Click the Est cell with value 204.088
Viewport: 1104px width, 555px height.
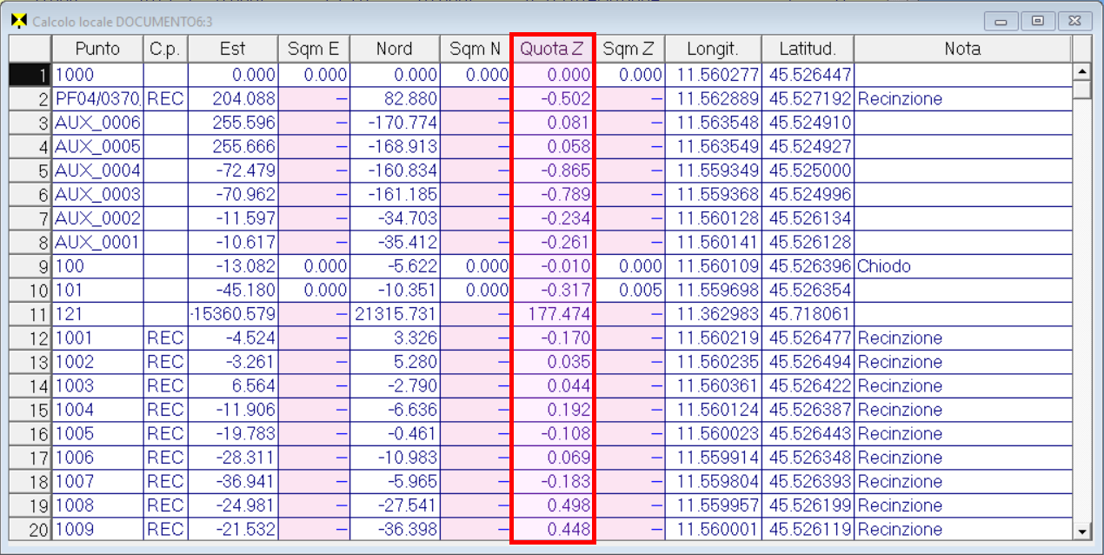pos(232,99)
